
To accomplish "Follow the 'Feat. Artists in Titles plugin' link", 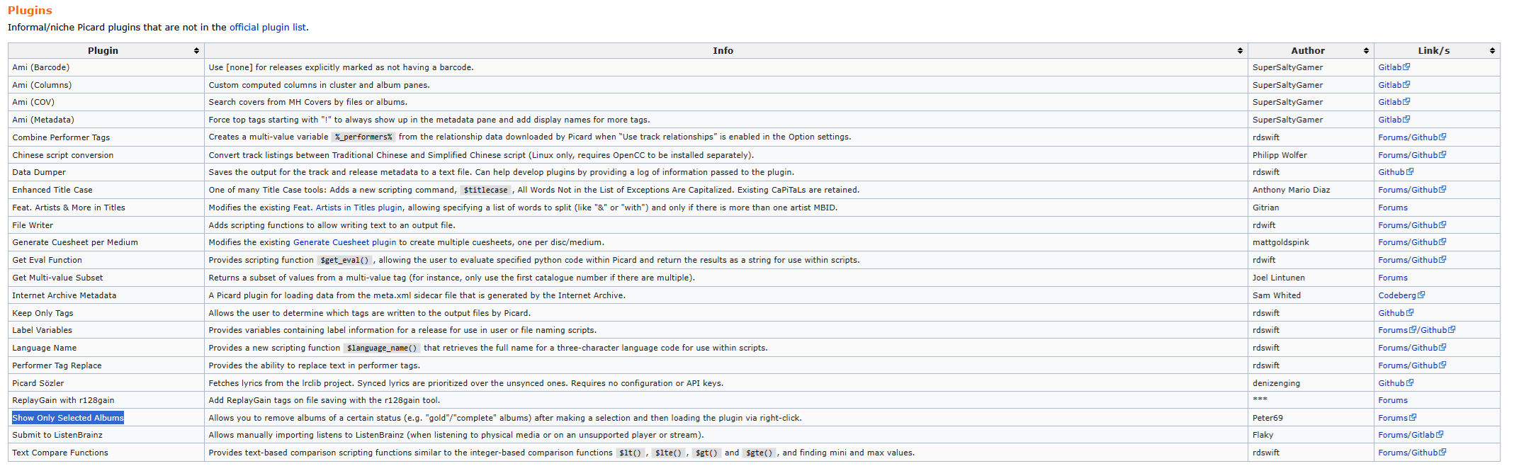I will click(x=348, y=208).
